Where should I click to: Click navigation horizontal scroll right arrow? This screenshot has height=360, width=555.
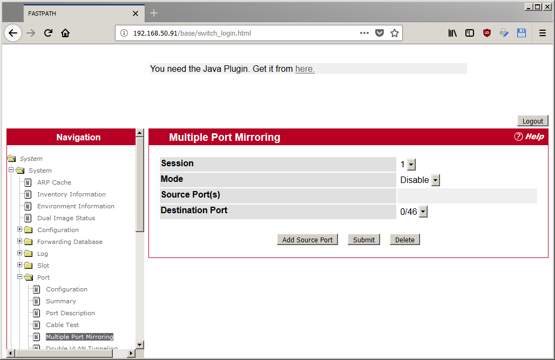(x=131, y=354)
